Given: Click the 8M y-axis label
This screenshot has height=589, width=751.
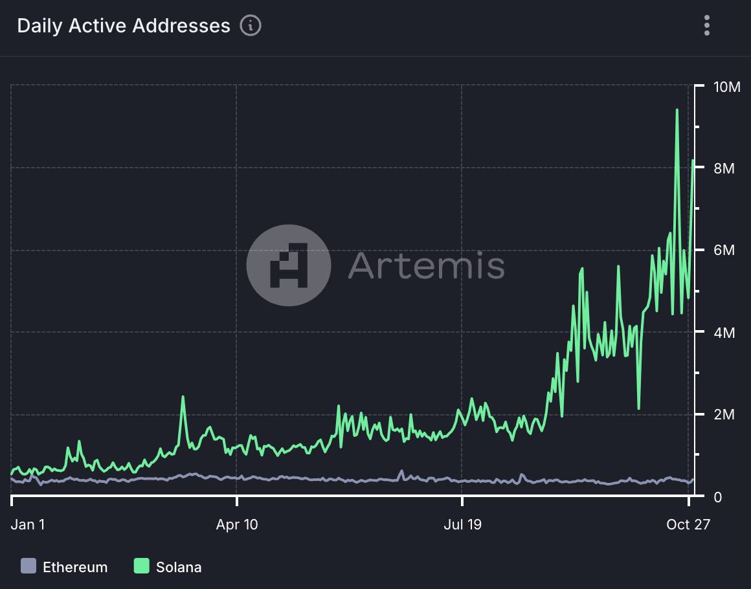Looking at the screenshot, I should point(724,168).
